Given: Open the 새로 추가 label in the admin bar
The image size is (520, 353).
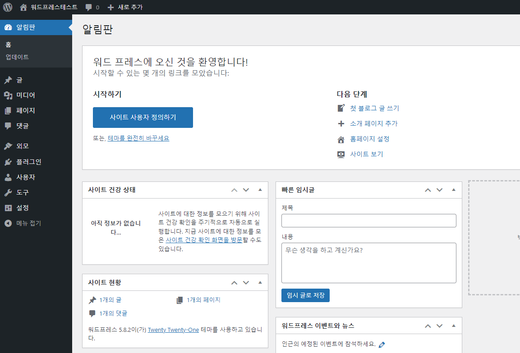Looking at the screenshot, I should click(130, 7).
